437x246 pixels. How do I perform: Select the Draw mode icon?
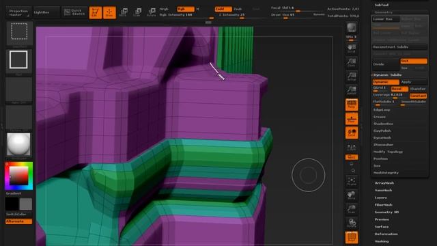(109, 12)
